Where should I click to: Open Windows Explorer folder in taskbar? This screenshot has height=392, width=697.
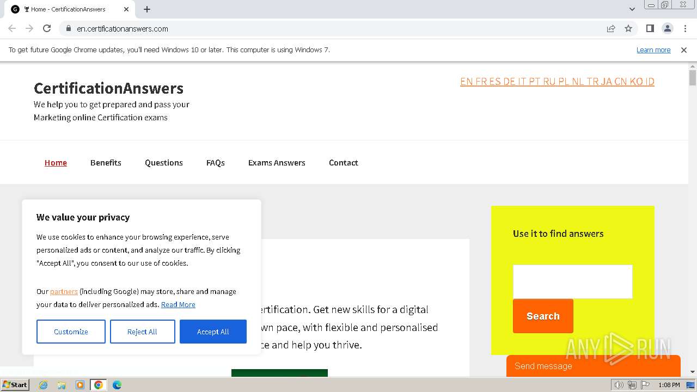pyautogui.click(x=62, y=385)
